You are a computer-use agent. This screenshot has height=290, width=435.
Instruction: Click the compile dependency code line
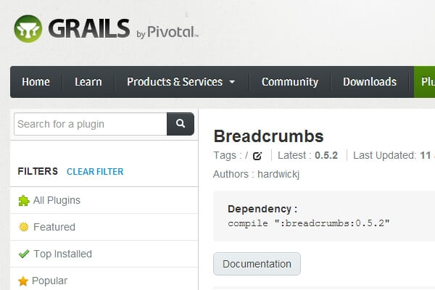[x=309, y=222]
